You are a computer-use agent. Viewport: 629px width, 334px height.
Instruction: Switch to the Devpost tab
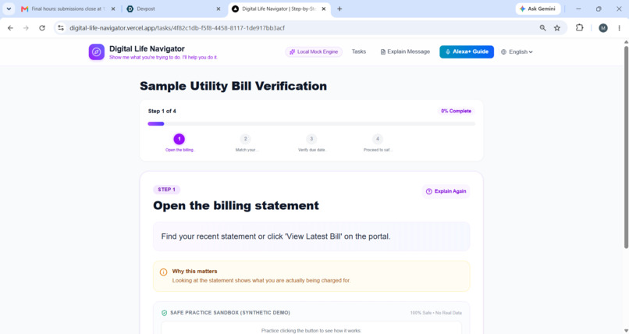pyautogui.click(x=174, y=9)
